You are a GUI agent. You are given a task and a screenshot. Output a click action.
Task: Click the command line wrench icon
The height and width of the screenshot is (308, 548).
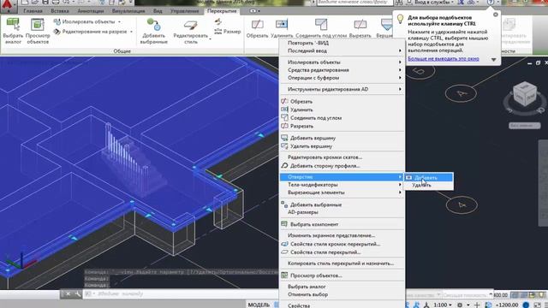[x=78, y=294]
